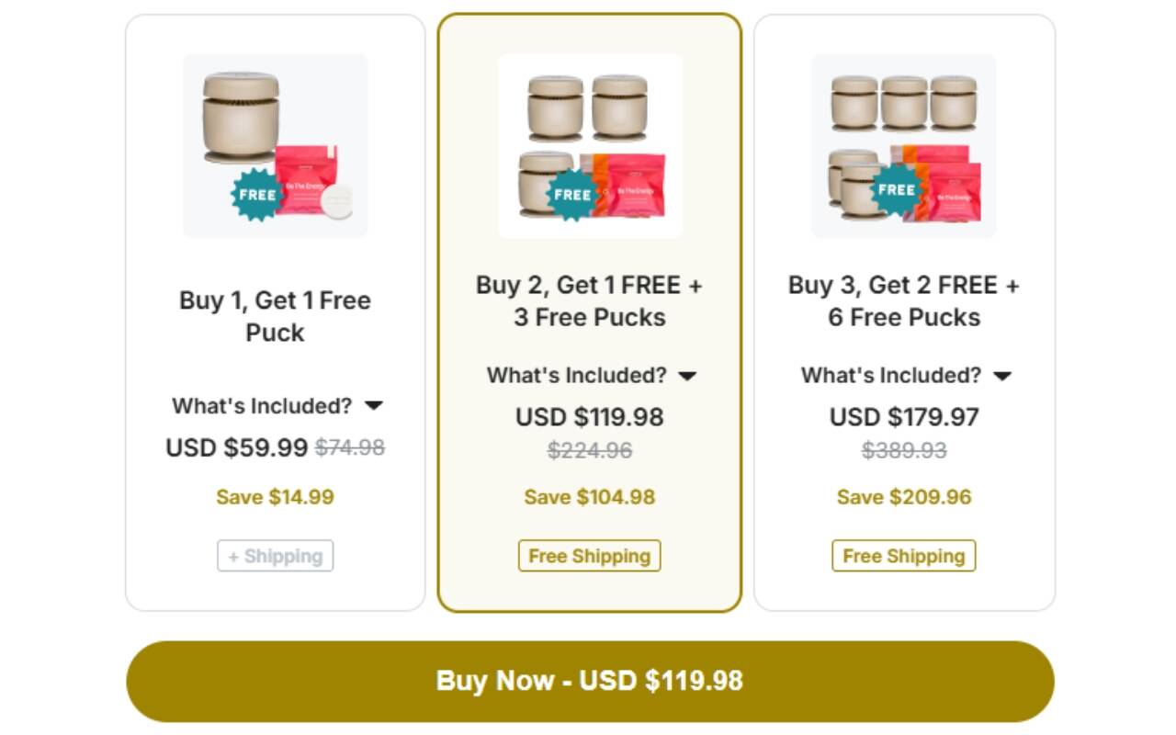Click the + Shipping tag on first offer
This screenshot has height=735, width=1176.
pos(276,556)
